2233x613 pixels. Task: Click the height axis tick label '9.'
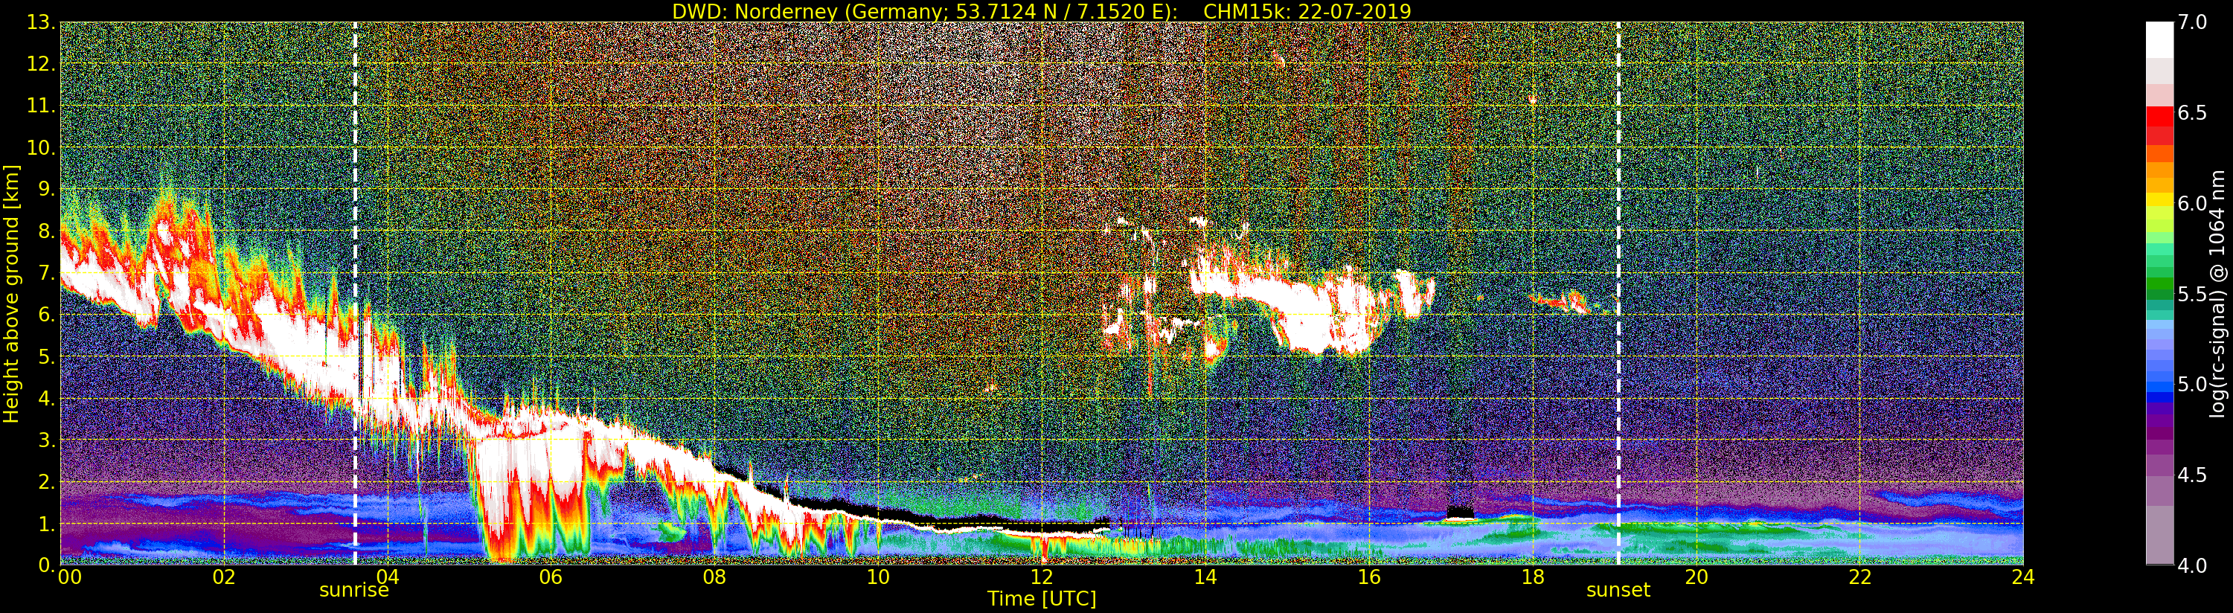47,189
